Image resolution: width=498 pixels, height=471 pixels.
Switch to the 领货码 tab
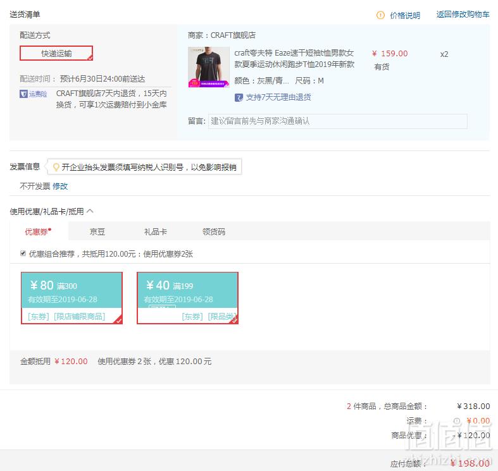tap(214, 231)
